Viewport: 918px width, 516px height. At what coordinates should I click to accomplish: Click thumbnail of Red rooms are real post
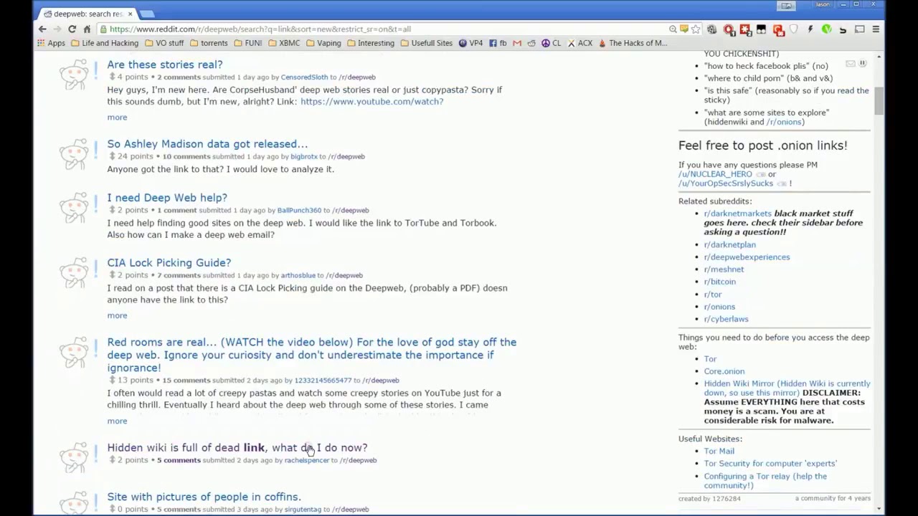[74, 352]
